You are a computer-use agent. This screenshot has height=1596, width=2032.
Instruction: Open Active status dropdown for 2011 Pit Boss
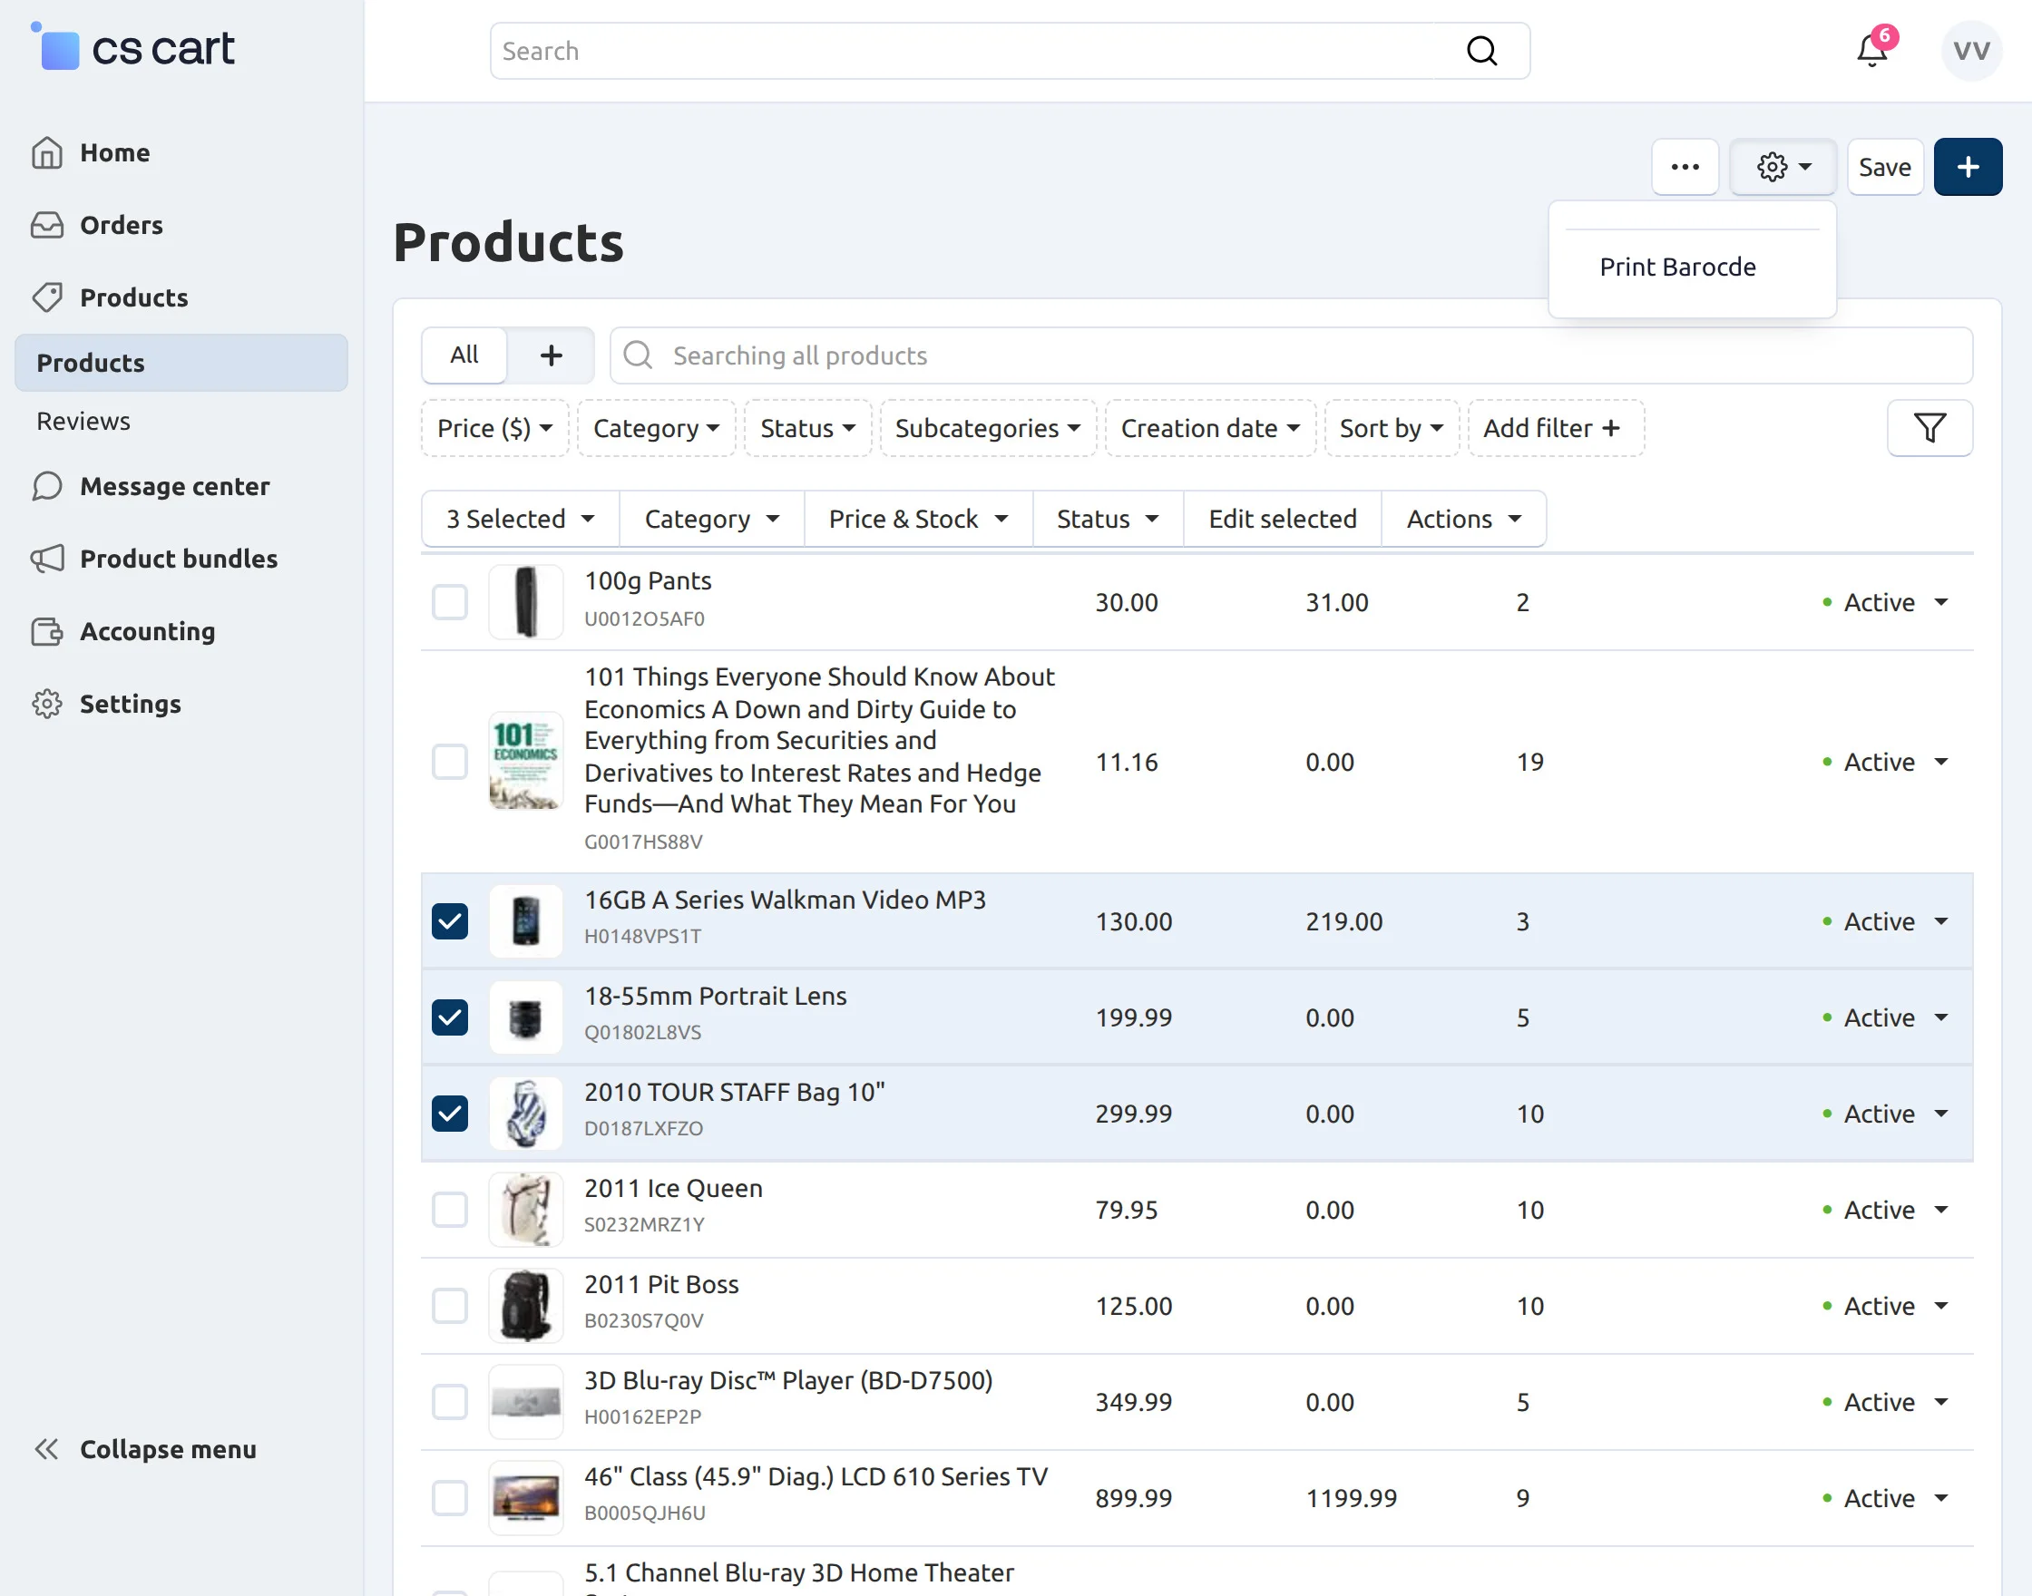1886,1307
